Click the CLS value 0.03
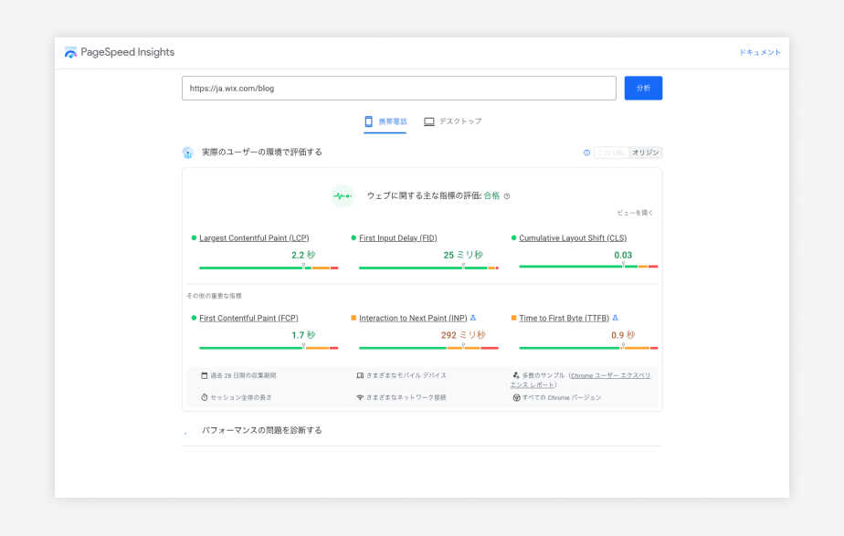This screenshot has width=844, height=536. pyautogui.click(x=623, y=255)
